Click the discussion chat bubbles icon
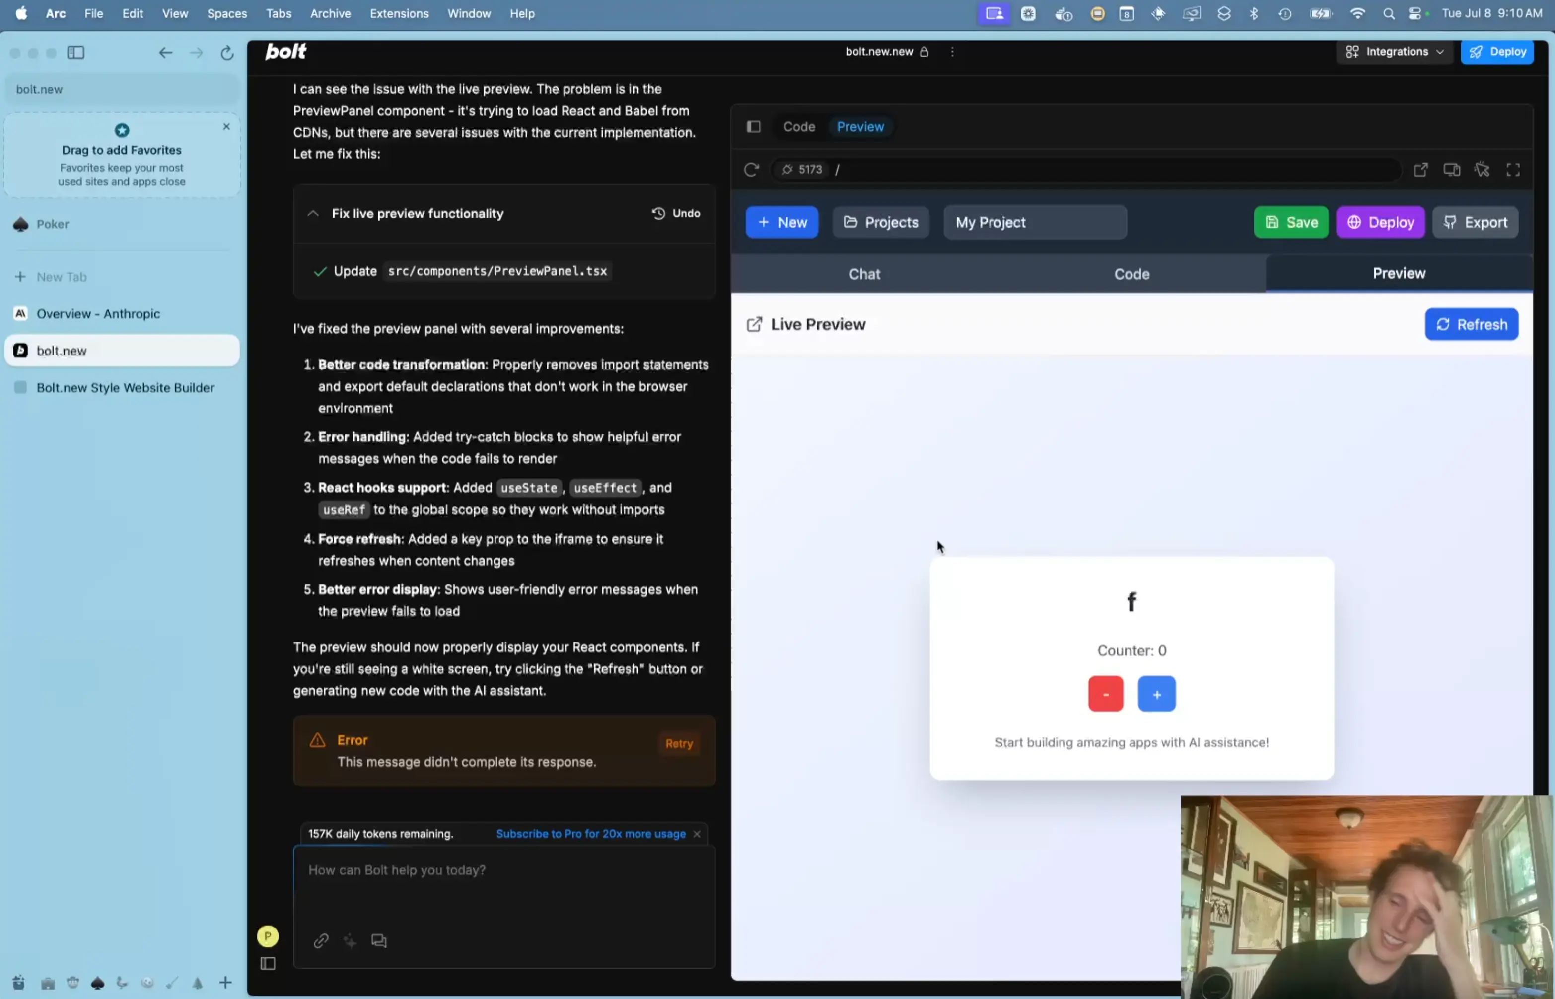The image size is (1555, 999). tap(379, 941)
